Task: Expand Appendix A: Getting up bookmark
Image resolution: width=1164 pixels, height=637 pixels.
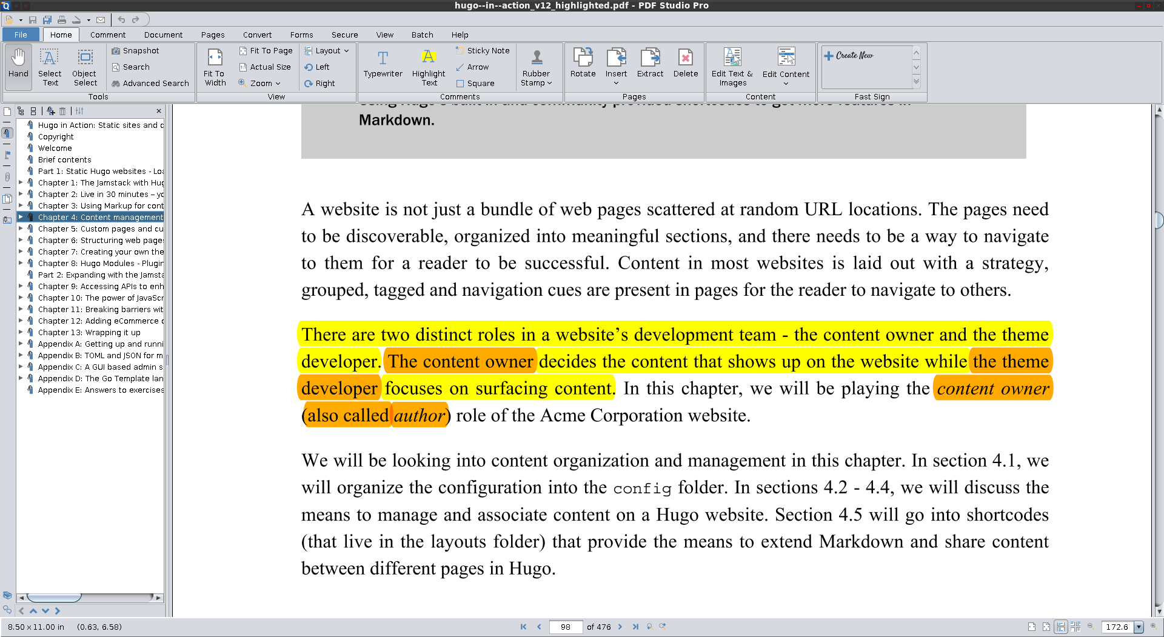Action: (21, 344)
